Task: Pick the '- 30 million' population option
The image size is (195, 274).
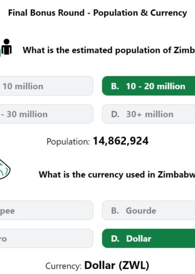Action: tap(47, 114)
